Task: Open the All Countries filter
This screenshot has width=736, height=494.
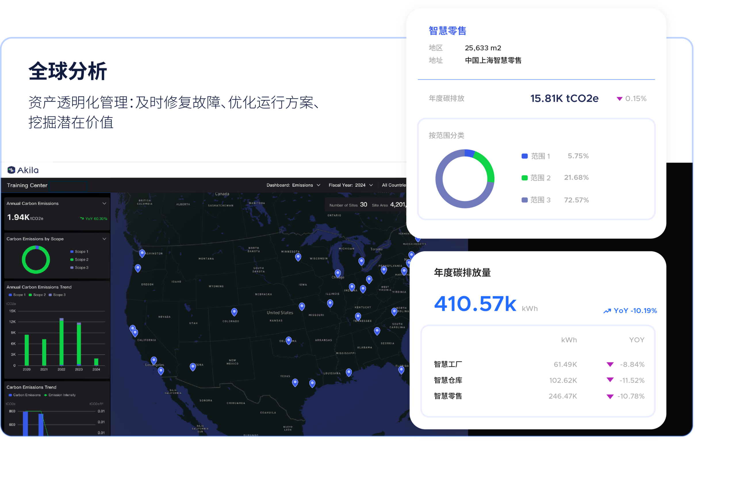Action: 394,185
